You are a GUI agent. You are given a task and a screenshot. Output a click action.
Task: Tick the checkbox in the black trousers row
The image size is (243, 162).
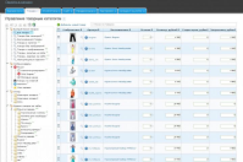click(59, 37)
